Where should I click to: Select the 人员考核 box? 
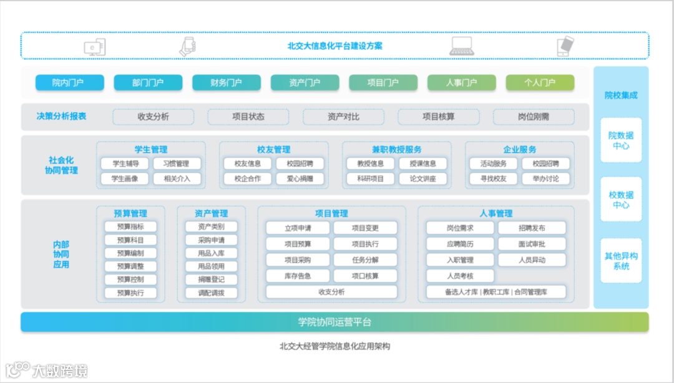click(x=461, y=276)
